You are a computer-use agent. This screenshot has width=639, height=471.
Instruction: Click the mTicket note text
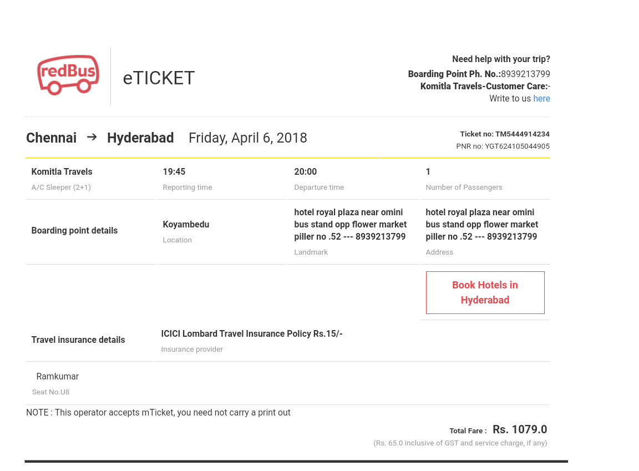click(x=158, y=413)
